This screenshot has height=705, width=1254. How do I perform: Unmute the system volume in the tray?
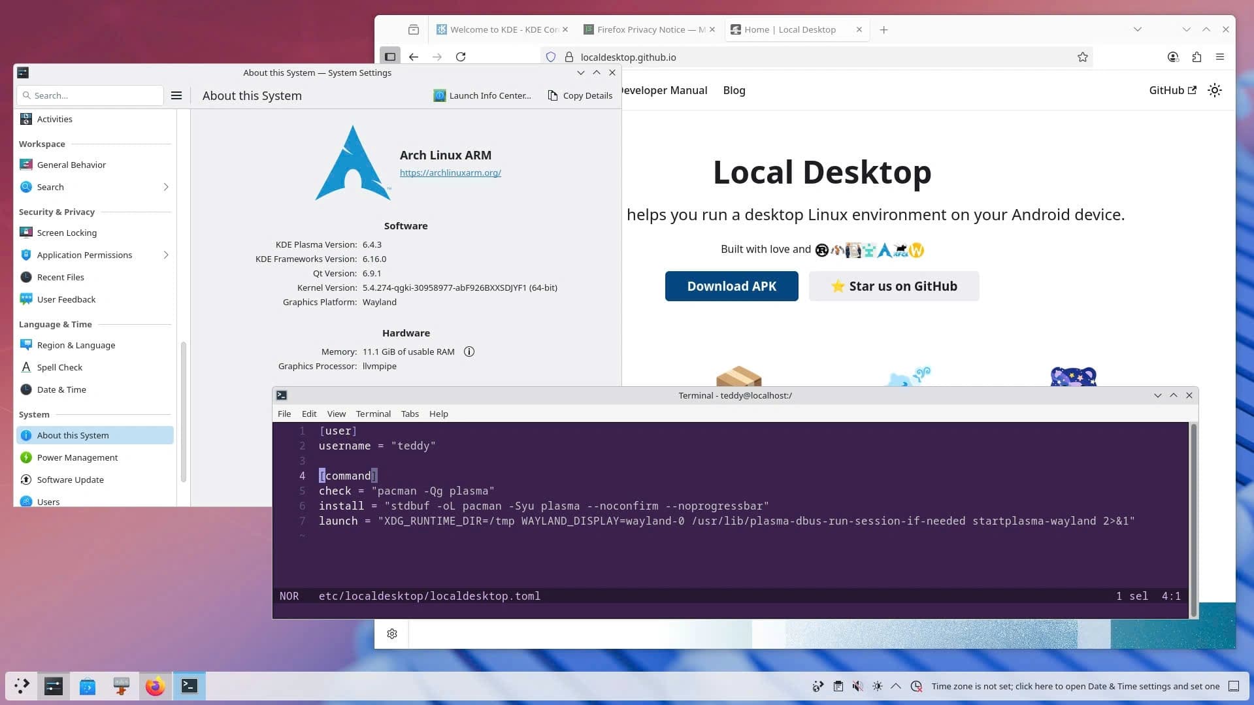click(x=857, y=686)
